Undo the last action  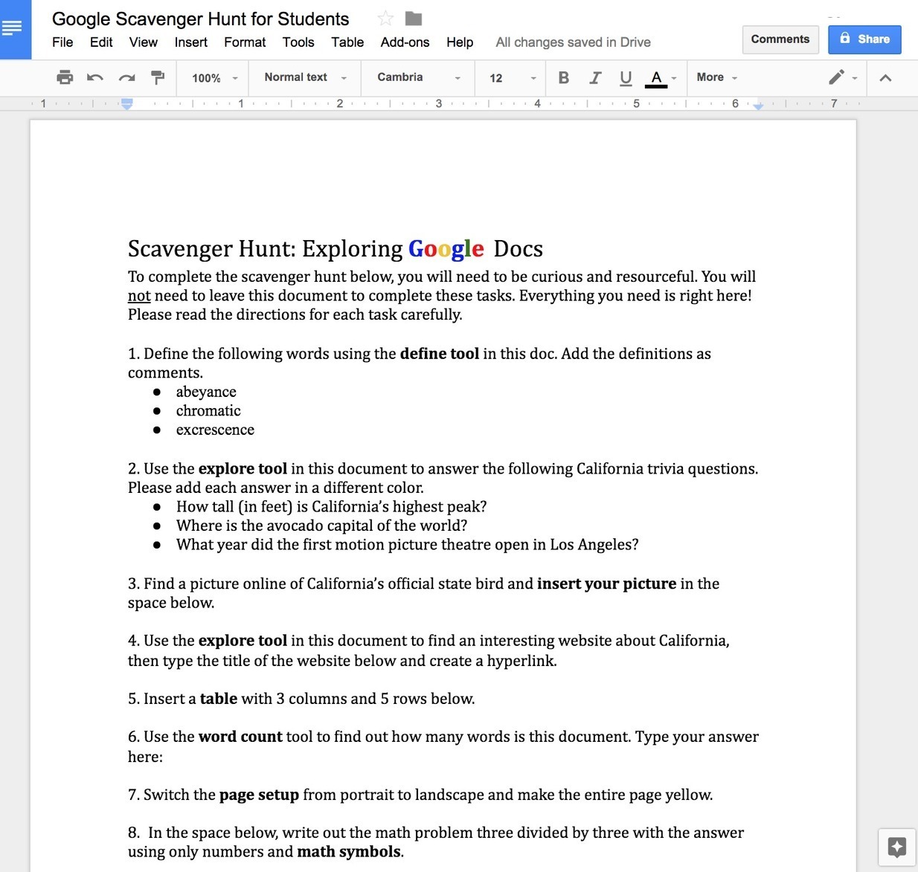95,77
